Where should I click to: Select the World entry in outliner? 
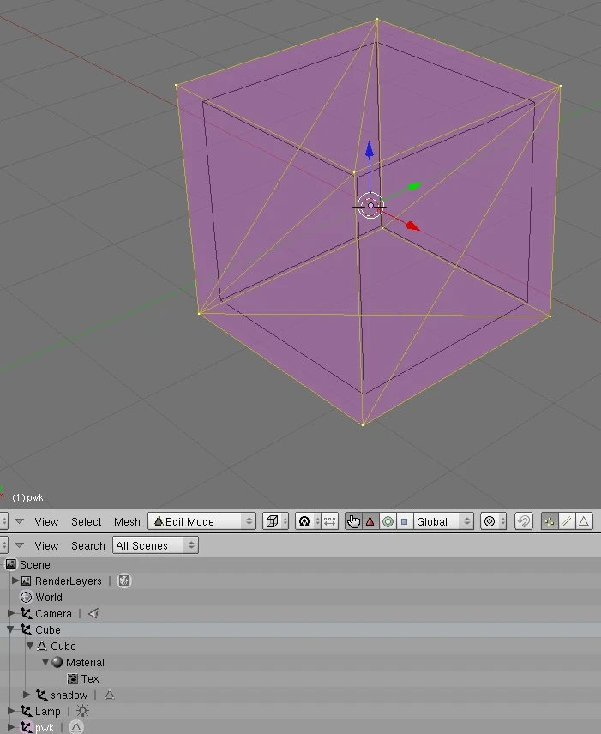pos(49,598)
